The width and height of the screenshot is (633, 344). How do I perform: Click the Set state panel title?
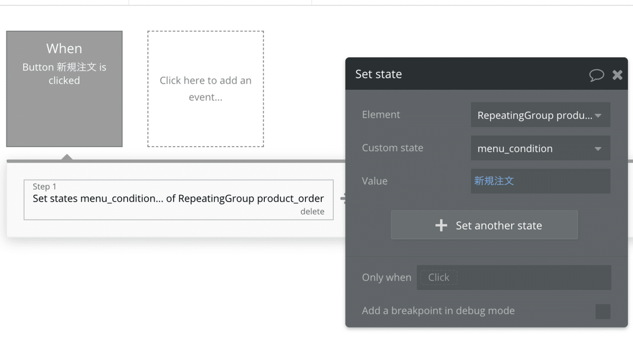[x=378, y=74]
